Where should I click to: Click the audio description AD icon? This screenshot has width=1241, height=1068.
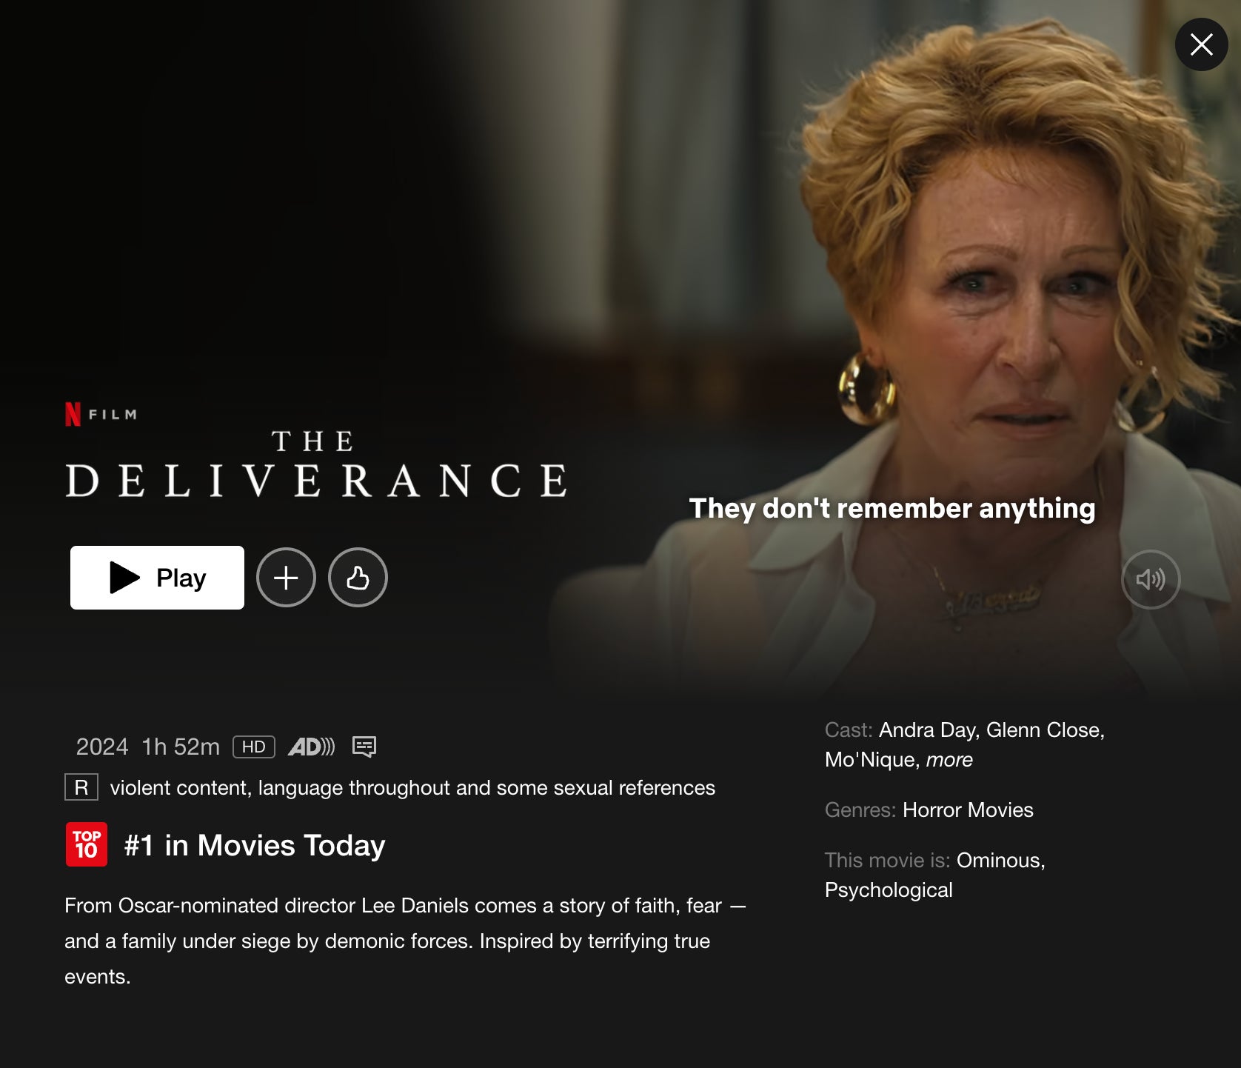point(311,747)
